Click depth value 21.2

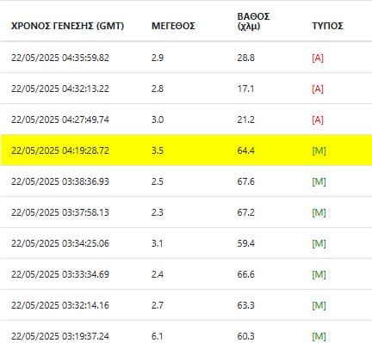246,119
